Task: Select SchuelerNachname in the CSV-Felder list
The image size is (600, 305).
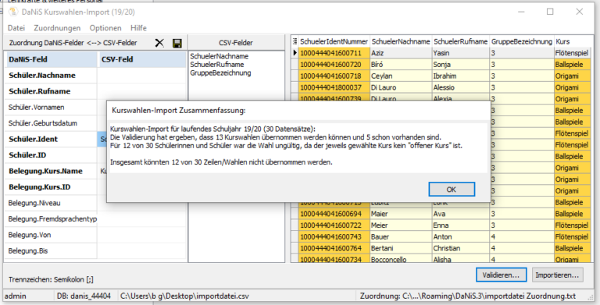Action: point(220,56)
